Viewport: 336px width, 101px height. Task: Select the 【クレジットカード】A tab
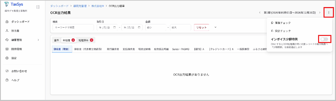pos(221,49)
